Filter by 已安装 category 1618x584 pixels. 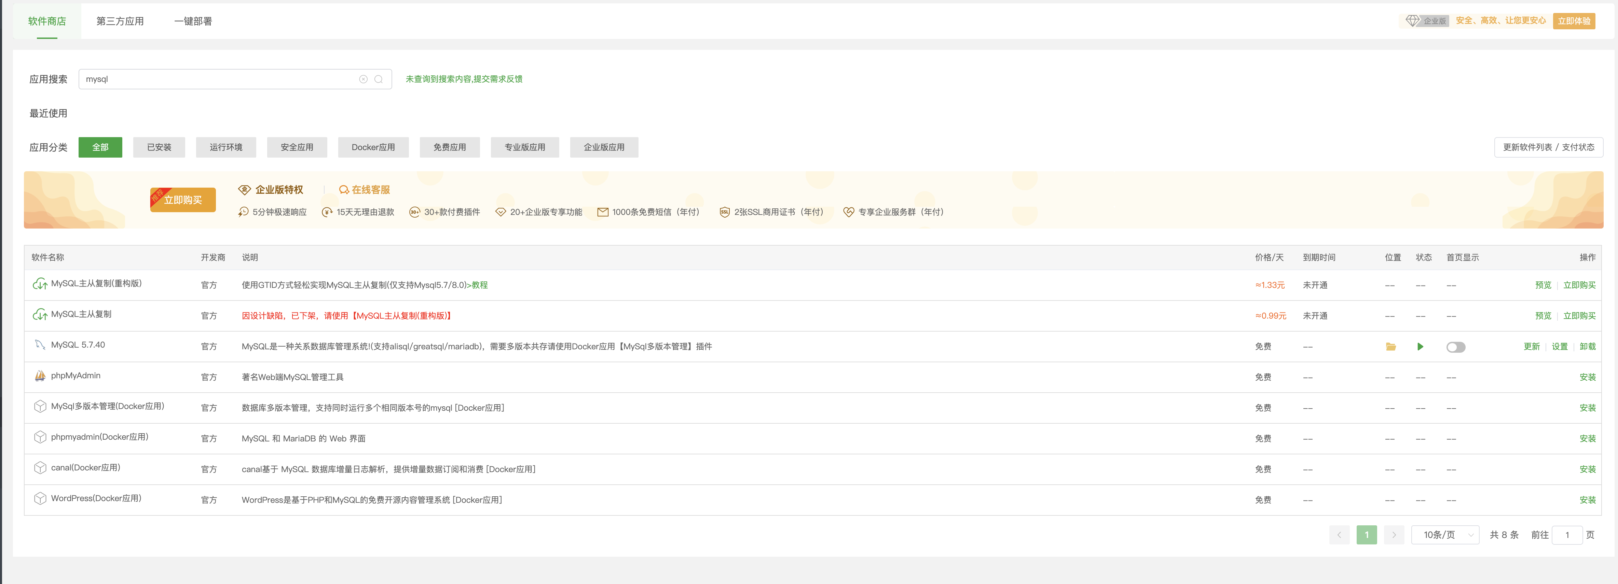(x=159, y=147)
